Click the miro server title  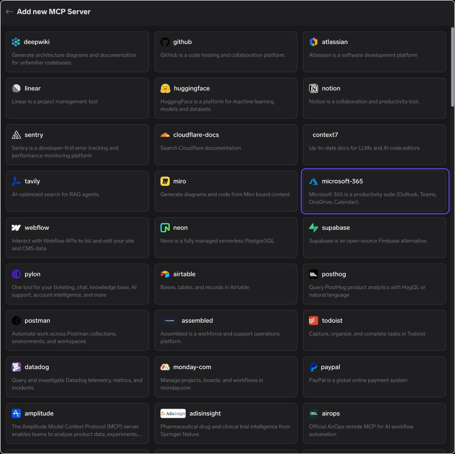180,181
